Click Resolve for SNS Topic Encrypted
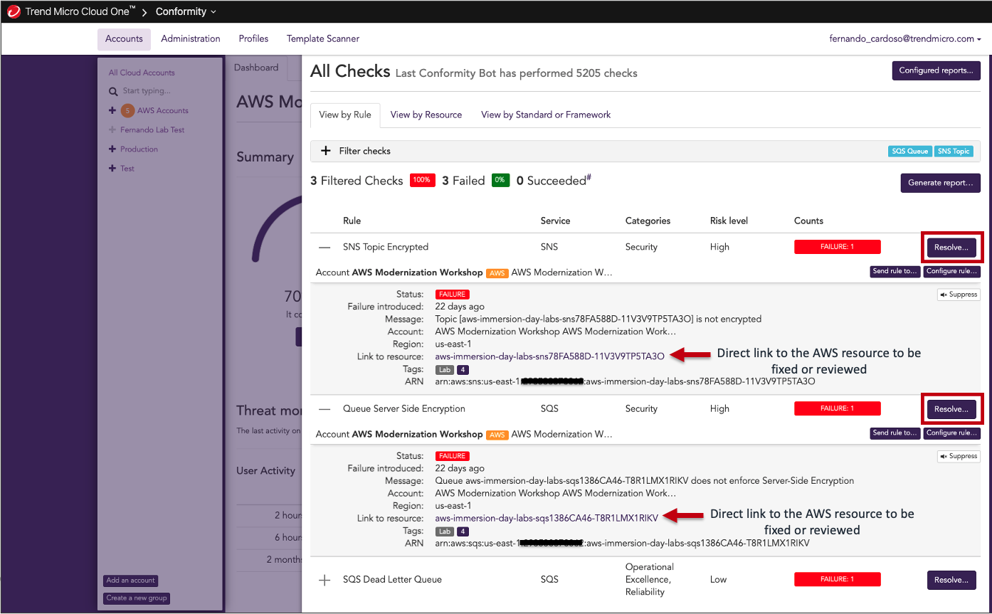 click(951, 248)
